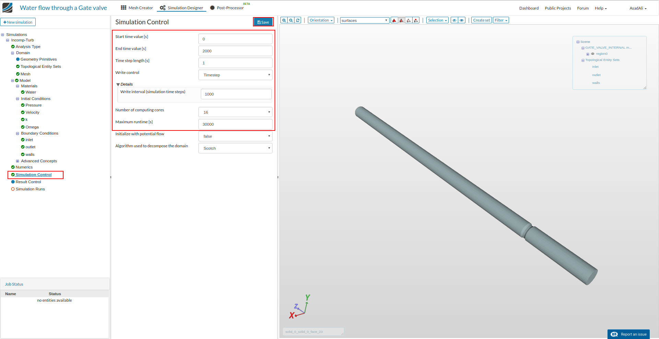Click the Maximum runtime field
This screenshot has width=659, height=339.
(x=235, y=124)
